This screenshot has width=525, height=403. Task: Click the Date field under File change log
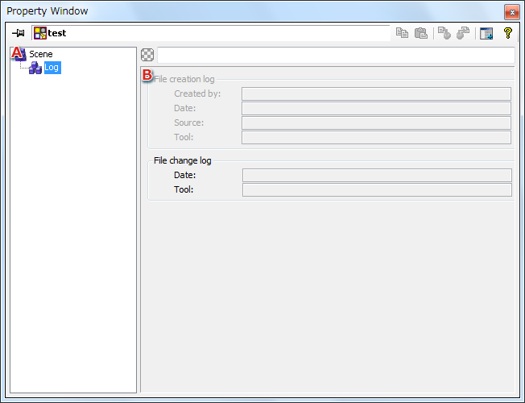[376, 175]
